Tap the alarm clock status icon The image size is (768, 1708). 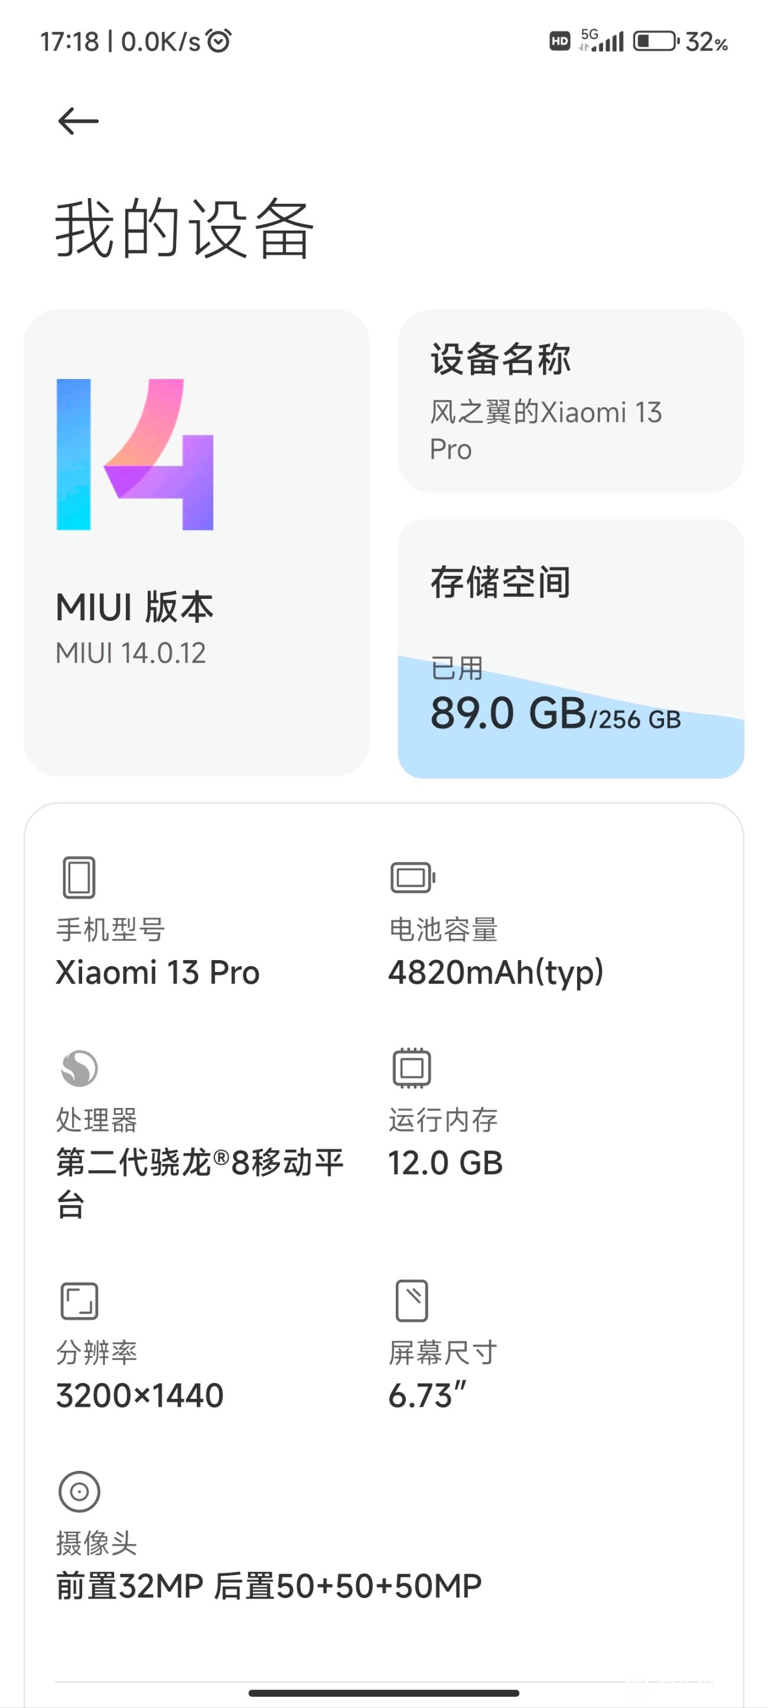tap(219, 41)
